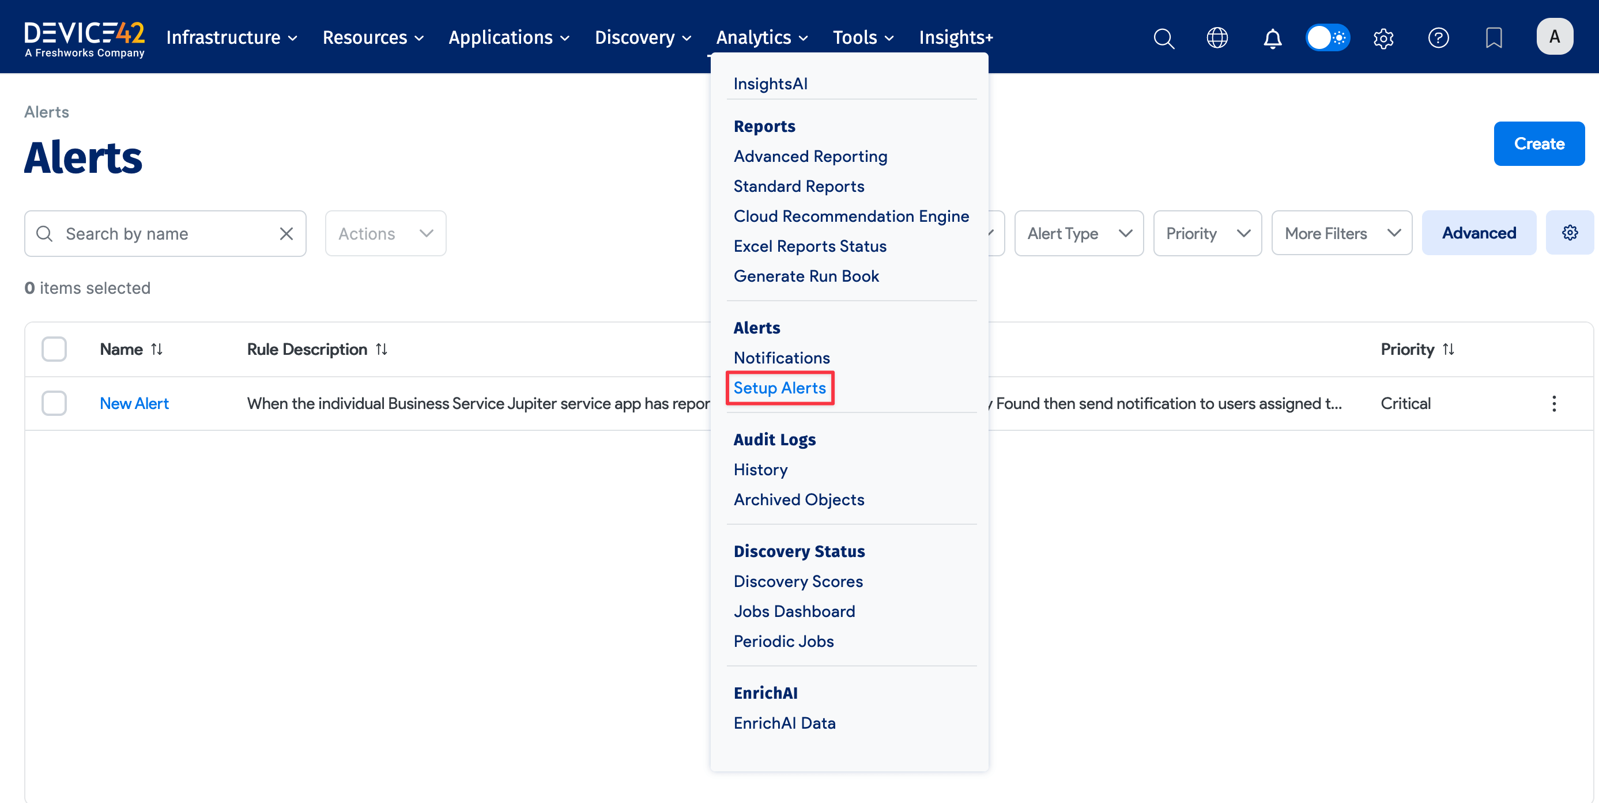1599x803 pixels.
Task: Open the Priority filter dropdown
Action: tap(1206, 234)
